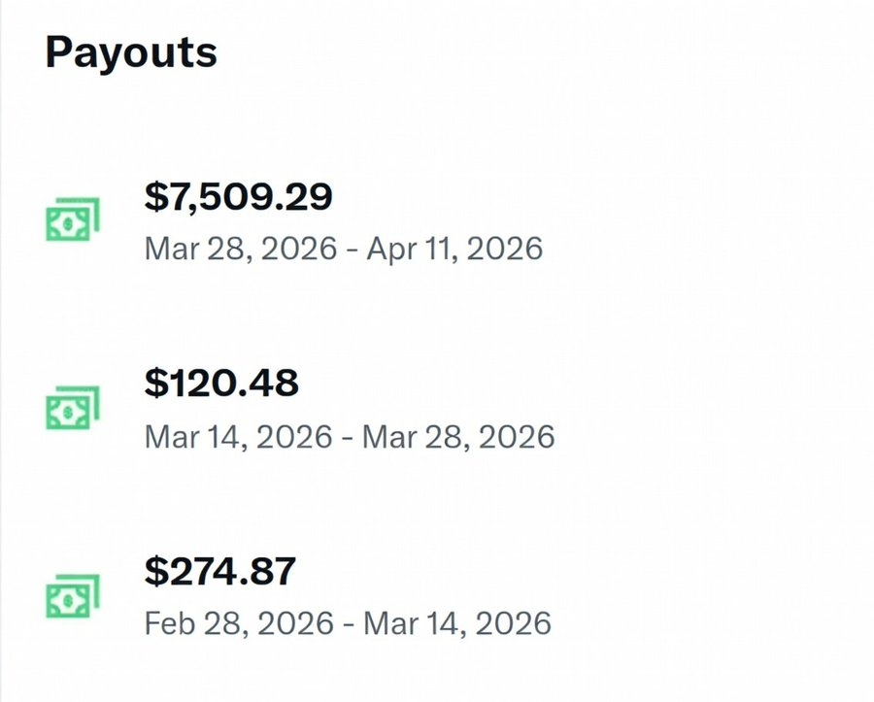Select the Apr 11, 2026 end date
874x702 pixels.
tap(454, 249)
